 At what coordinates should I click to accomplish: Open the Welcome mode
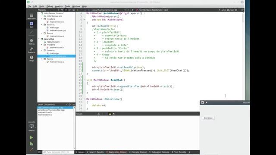click(x=31, y=16)
